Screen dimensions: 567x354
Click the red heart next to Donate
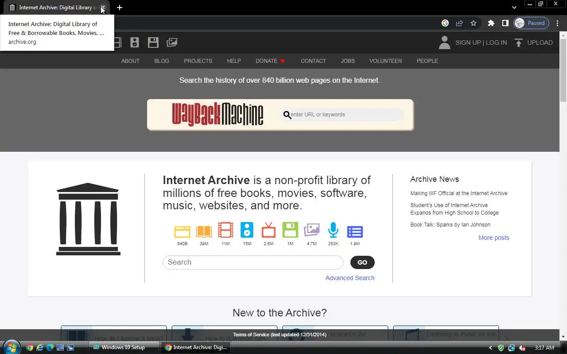(x=283, y=61)
